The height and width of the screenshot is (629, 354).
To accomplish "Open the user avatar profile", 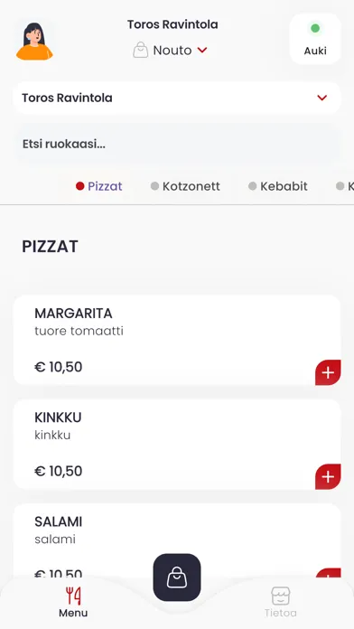I will 34,41.
